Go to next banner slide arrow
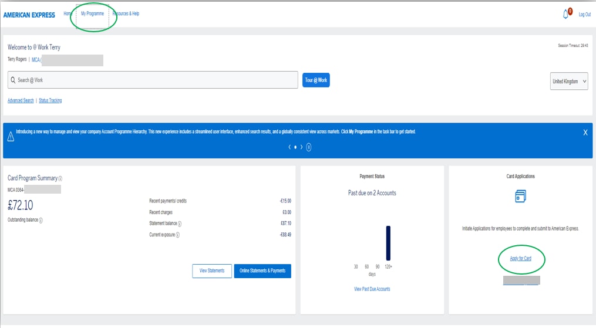 [301, 147]
